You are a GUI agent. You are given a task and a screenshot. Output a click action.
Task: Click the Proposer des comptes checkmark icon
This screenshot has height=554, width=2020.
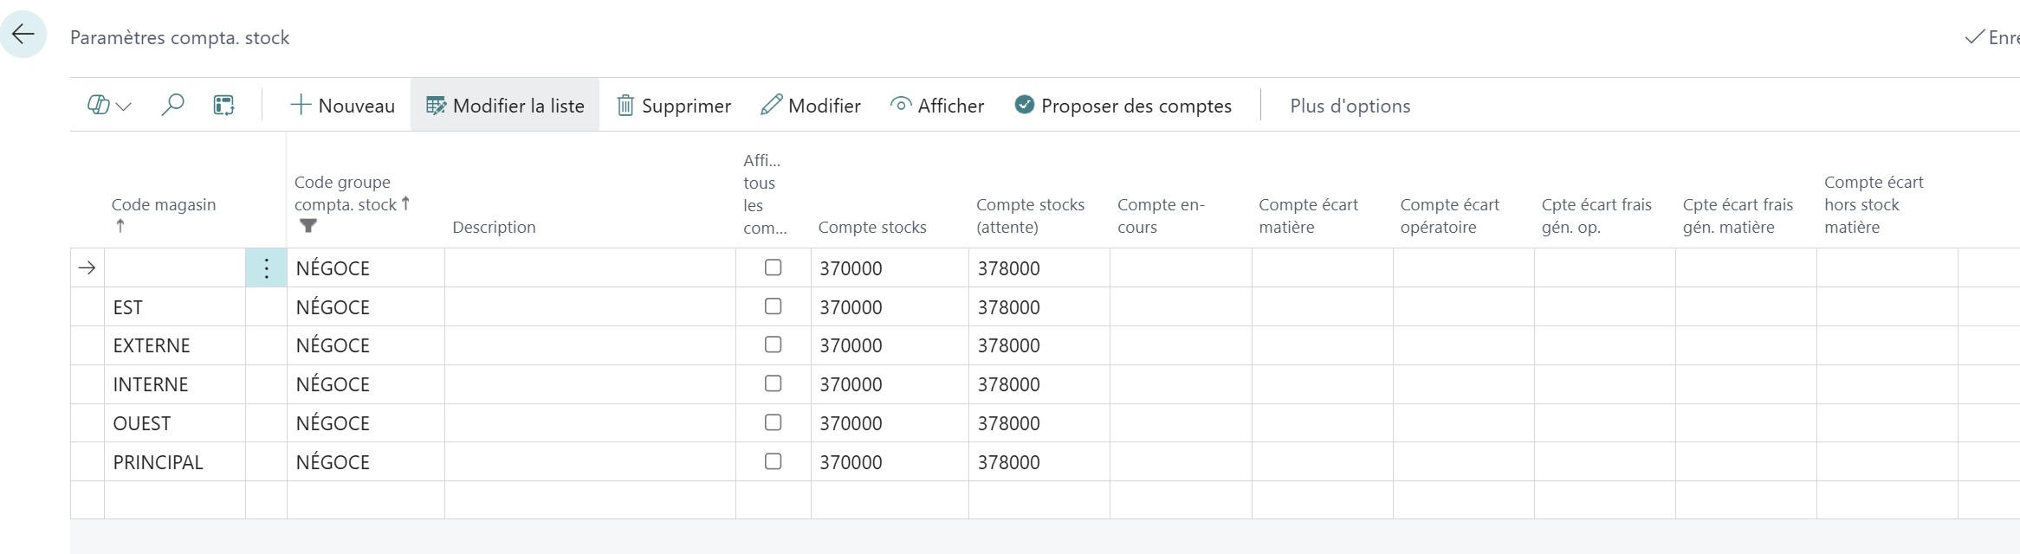(x=1023, y=105)
